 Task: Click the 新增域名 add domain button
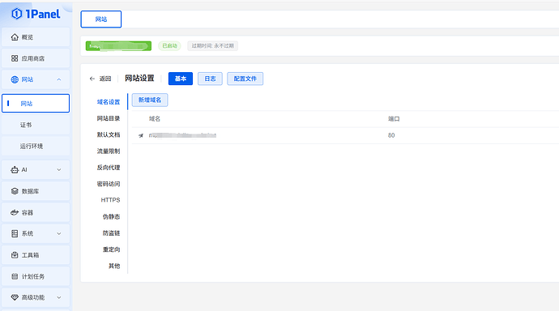[x=150, y=100]
